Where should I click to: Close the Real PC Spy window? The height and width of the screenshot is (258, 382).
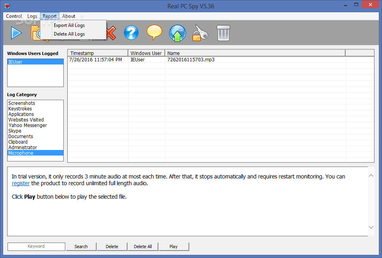pos(370,5)
